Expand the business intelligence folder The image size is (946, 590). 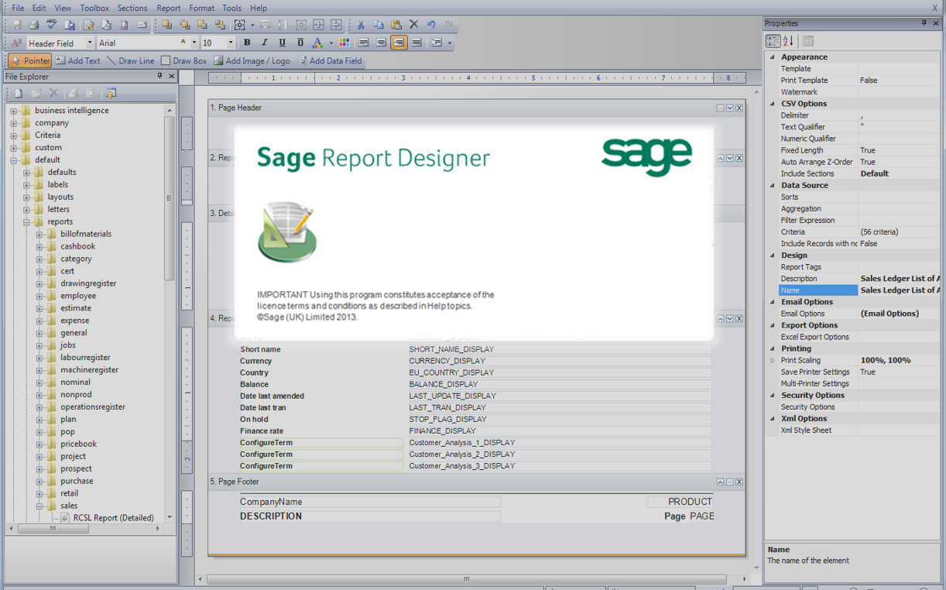[x=13, y=111]
